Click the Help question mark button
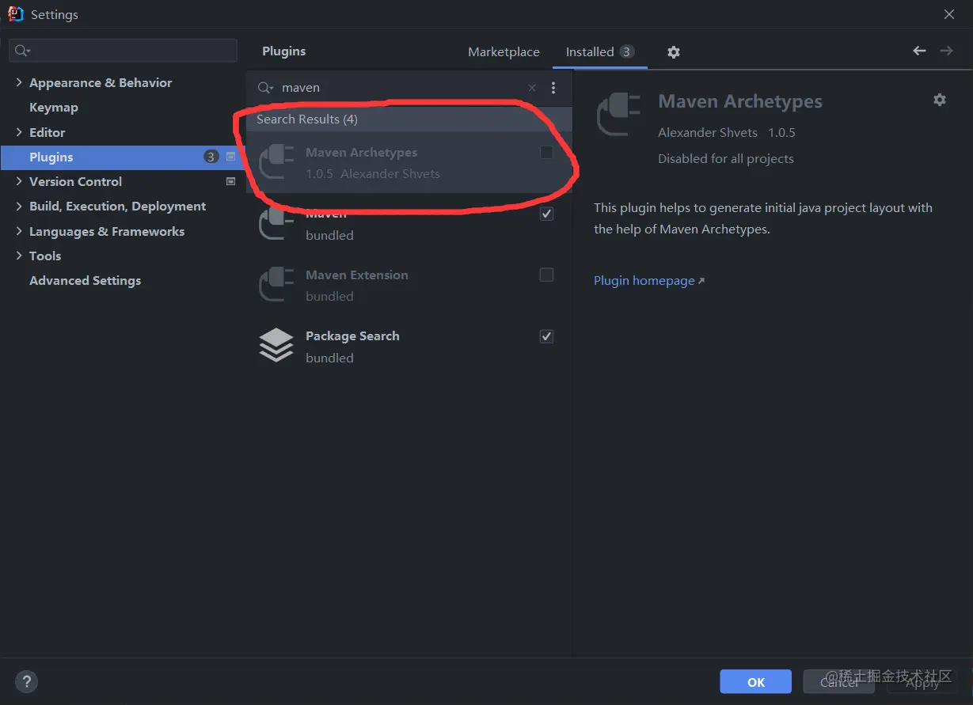The width and height of the screenshot is (973, 705). click(x=26, y=681)
